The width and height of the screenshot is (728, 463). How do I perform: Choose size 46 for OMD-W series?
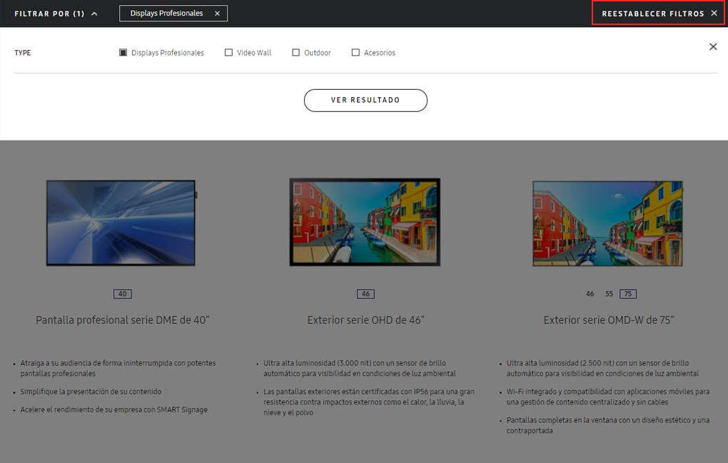point(590,294)
